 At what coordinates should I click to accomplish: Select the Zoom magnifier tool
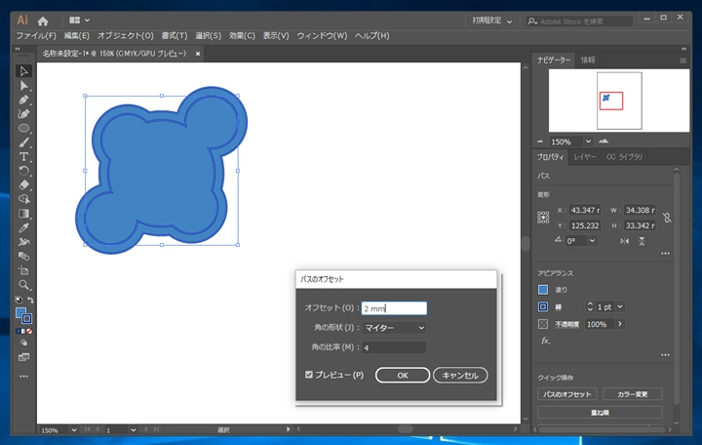click(x=23, y=285)
